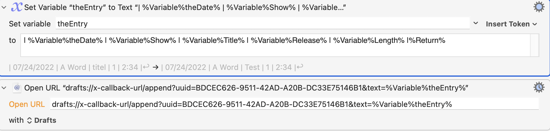Open the variable name dropdown chevron
Viewport: 550px width, 131px height.
(476, 23)
